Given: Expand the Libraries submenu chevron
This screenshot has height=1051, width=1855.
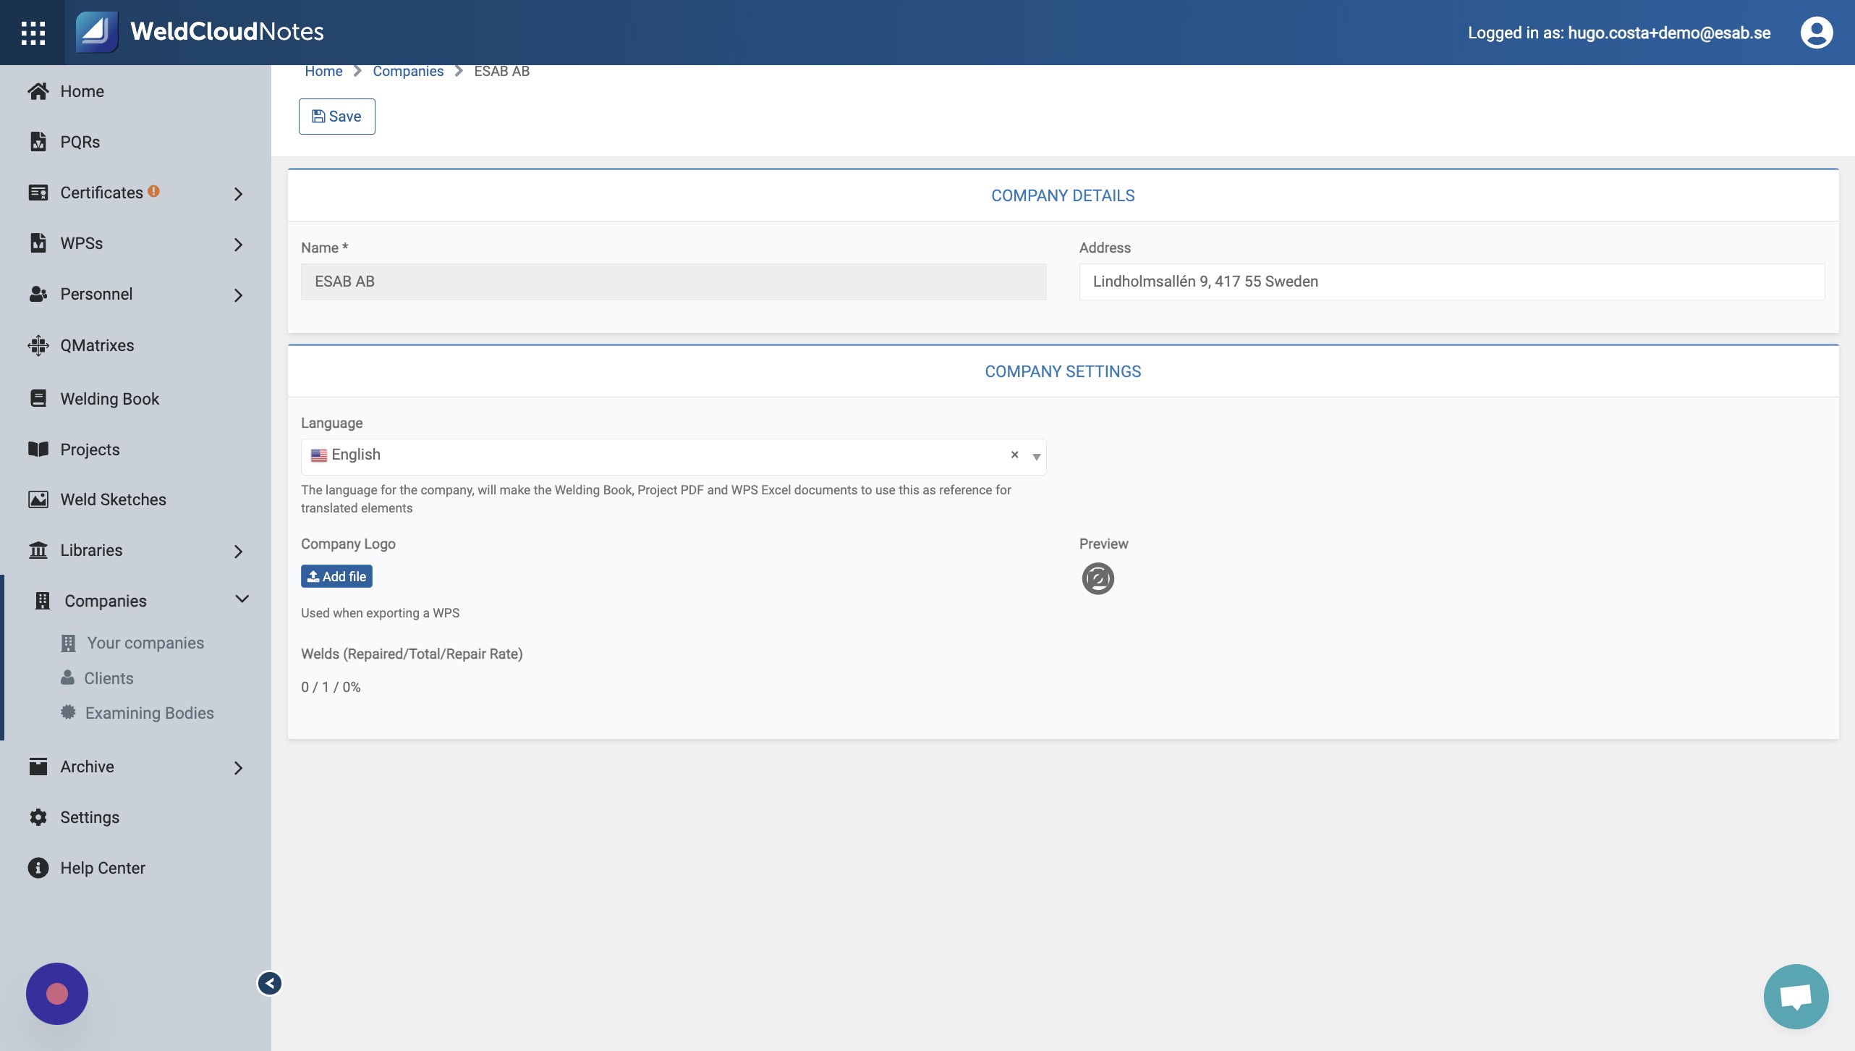Looking at the screenshot, I should click(x=238, y=551).
